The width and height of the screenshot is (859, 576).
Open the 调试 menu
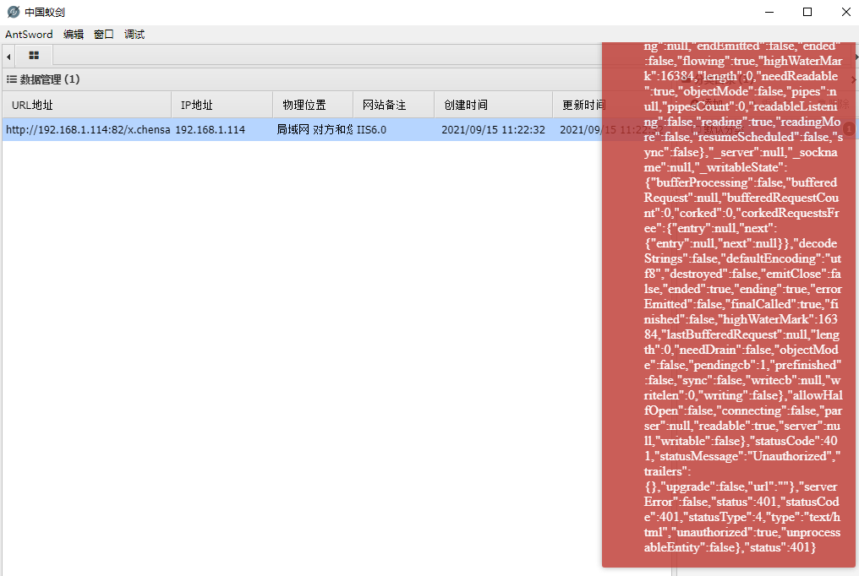click(x=134, y=35)
